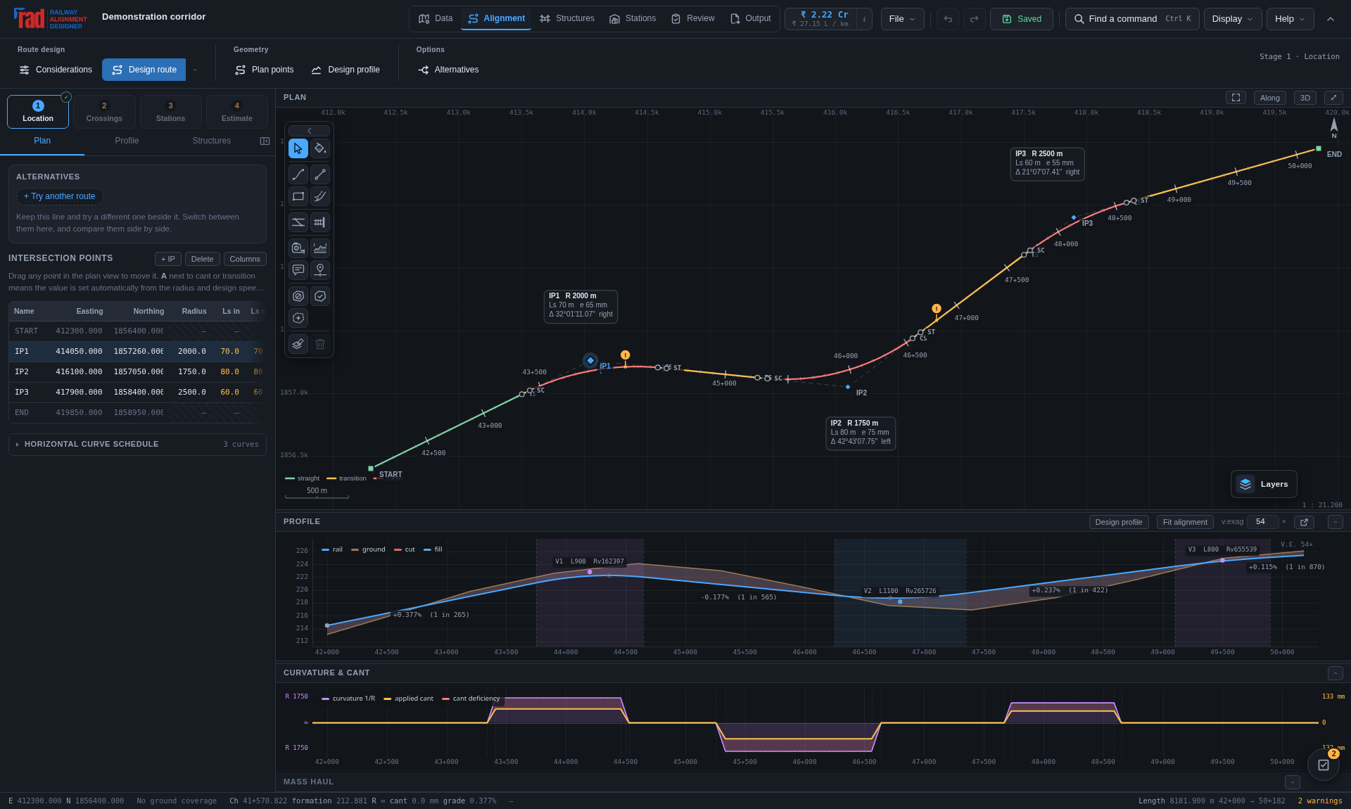Click the v.exag value field

point(1262,522)
